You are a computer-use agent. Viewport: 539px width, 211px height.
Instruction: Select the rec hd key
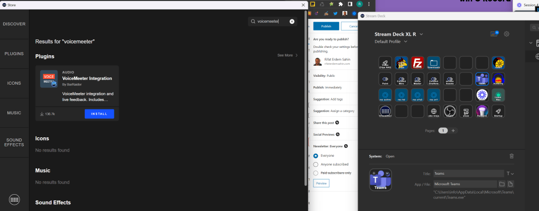coord(401,95)
